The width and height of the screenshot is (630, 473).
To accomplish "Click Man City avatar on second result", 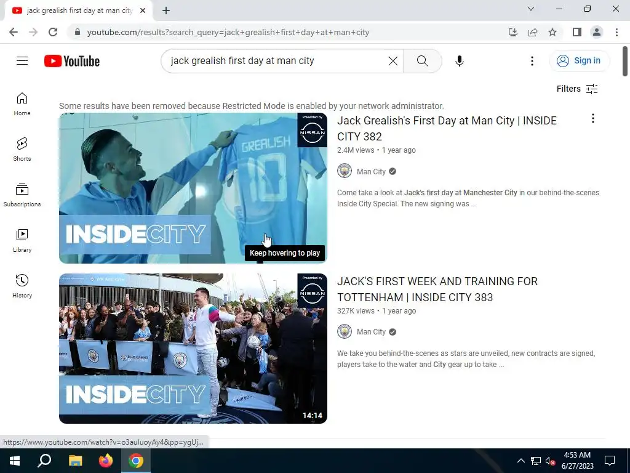I will coord(345,331).
